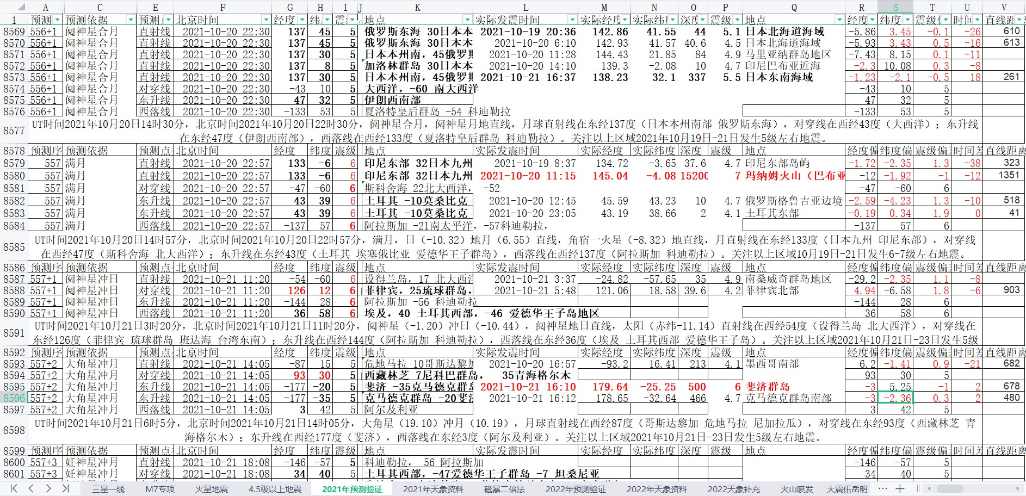Select the 2021年预测验证 sheet tab

(x=352, y=489)
